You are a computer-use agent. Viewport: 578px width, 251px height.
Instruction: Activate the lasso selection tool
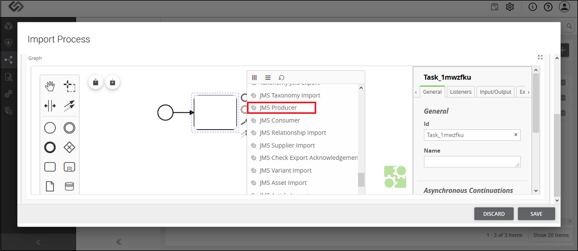(x=69, y=87)
